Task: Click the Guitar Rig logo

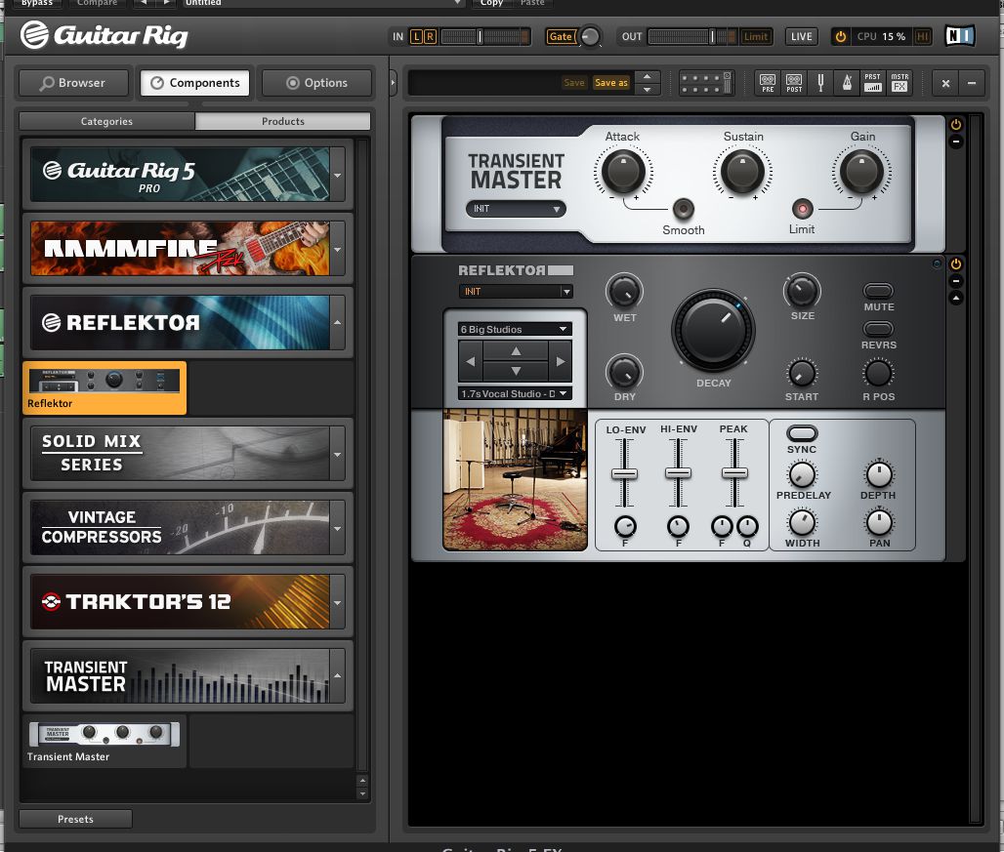Action: tap(104, 35)
